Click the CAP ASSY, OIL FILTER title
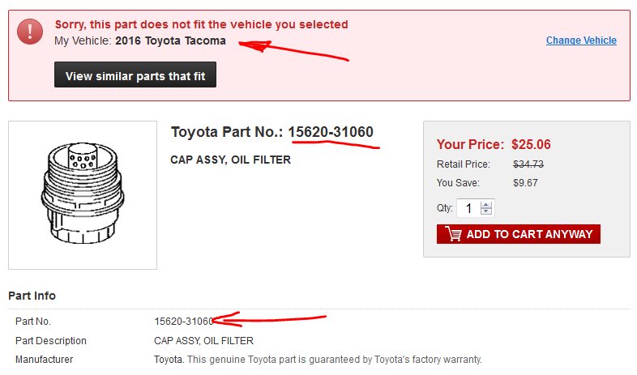Screen dimensions: 637x375 tap(230, 160)
